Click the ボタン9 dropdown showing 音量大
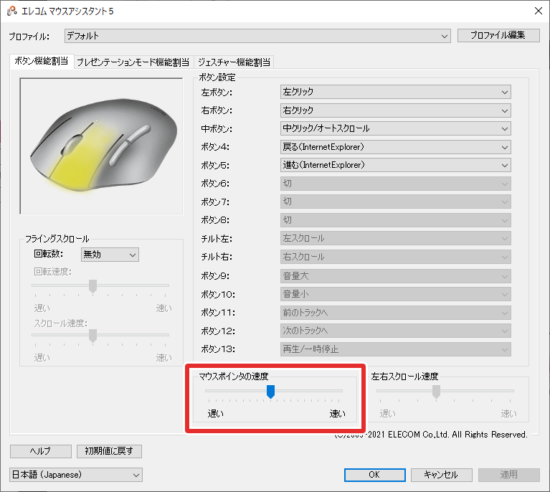 click(395, 276)
